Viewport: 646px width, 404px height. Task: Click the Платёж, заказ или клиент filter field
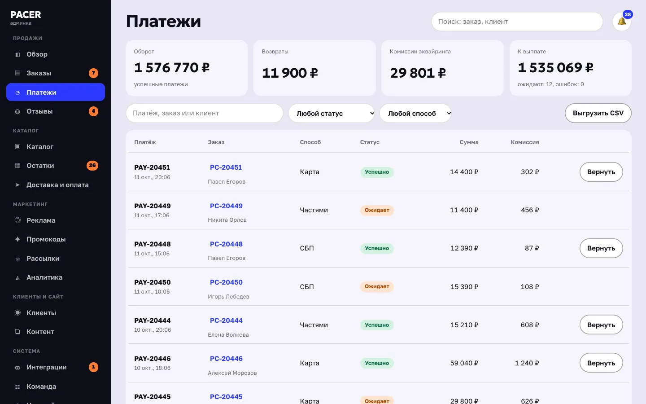coord(205,113)
